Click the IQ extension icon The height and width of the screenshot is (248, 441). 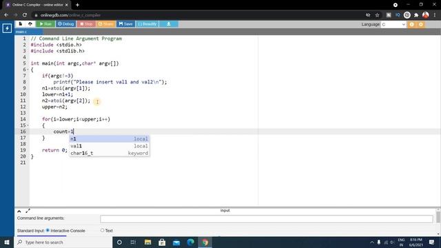(x=398, y=15)
